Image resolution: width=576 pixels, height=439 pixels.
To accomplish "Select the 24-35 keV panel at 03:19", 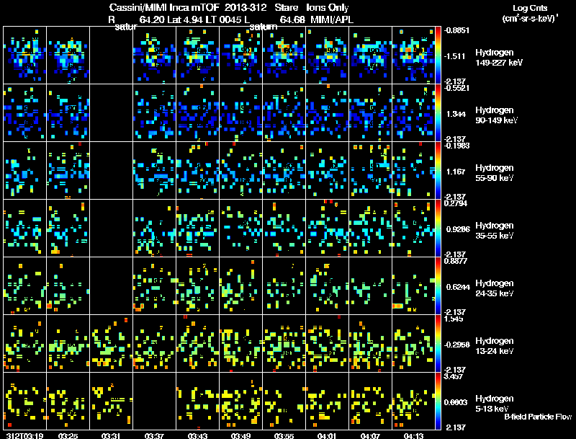I will [x=25, y=285].
